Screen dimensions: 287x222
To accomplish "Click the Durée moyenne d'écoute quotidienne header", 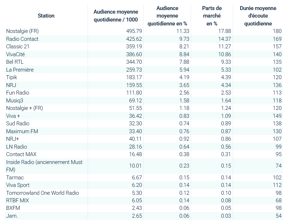I will tap(258, 16).
